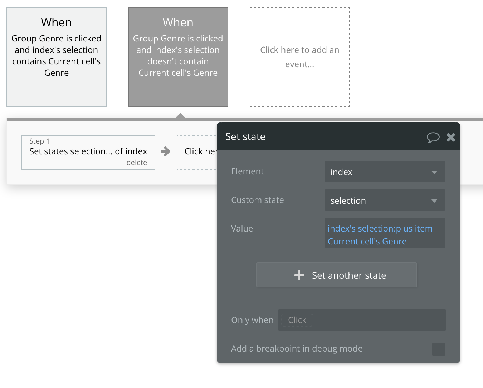Click the chevron arrow in the Element field

(434, 172)
